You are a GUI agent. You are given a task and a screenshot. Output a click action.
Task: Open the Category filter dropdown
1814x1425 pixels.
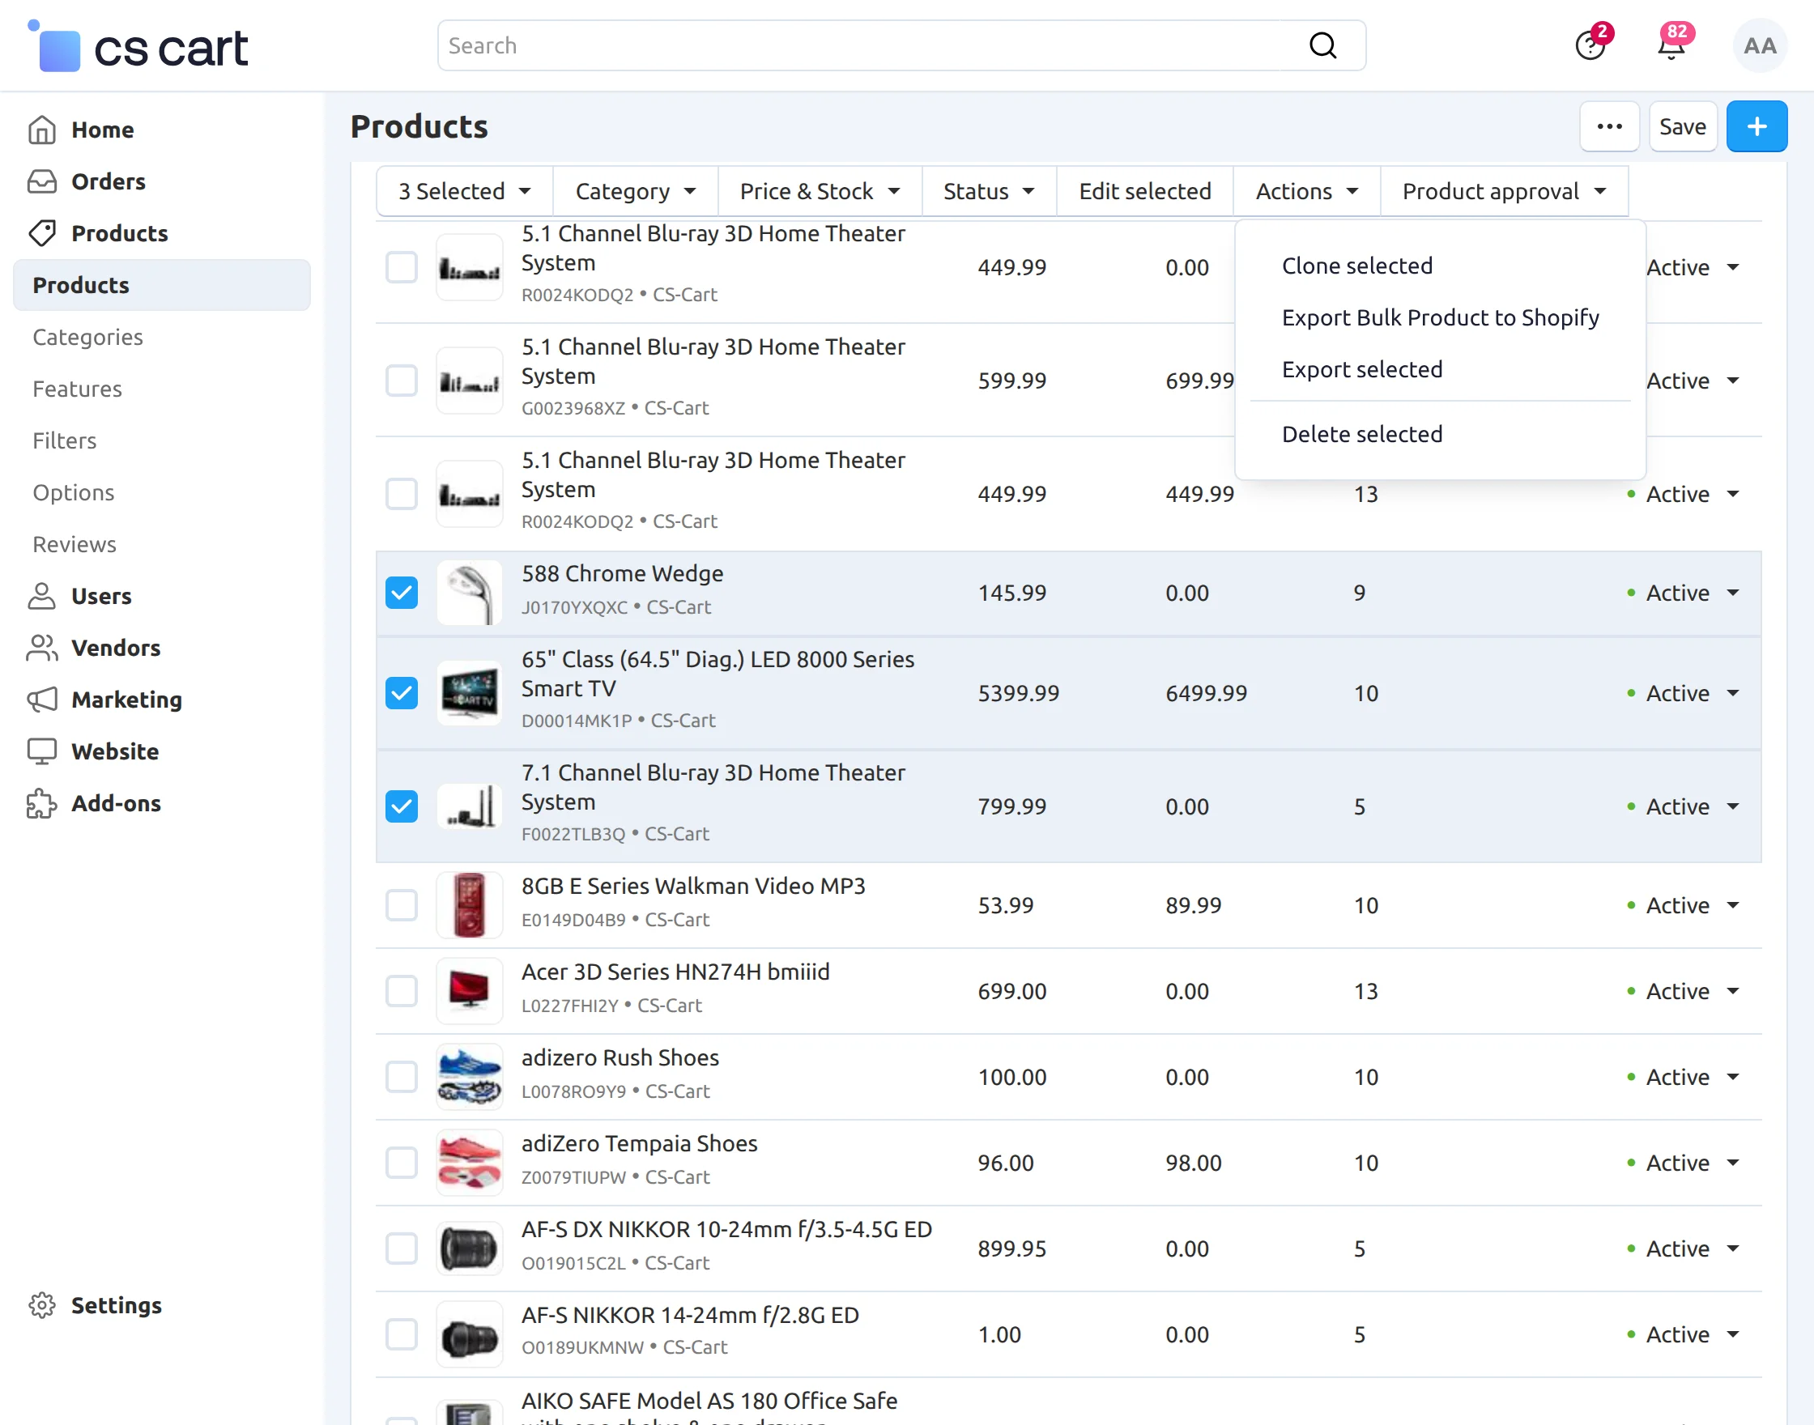[x=633, y=191]
